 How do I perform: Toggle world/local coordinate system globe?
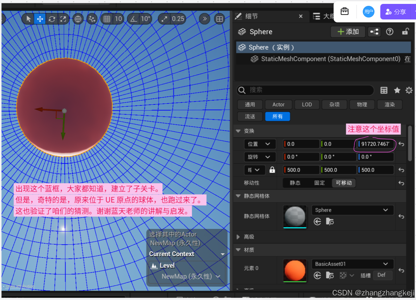click(x=78, y=19)
